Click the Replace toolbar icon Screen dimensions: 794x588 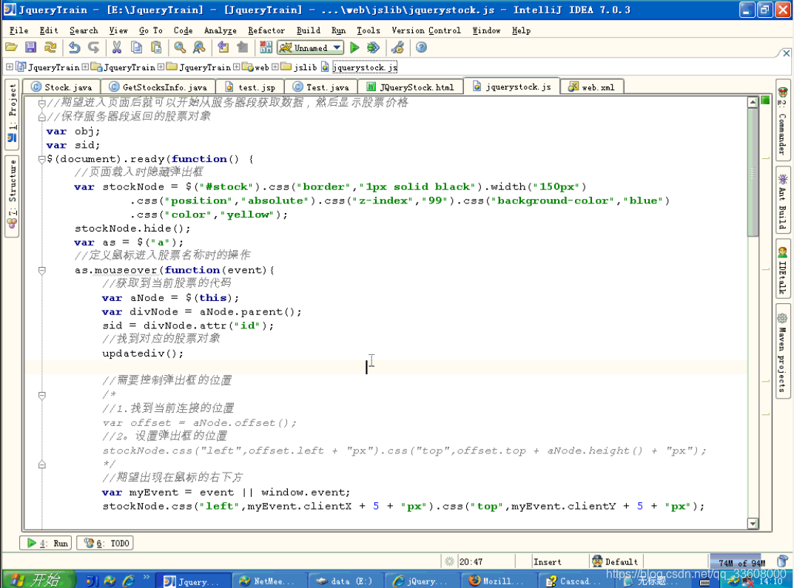tap(199, 47)
